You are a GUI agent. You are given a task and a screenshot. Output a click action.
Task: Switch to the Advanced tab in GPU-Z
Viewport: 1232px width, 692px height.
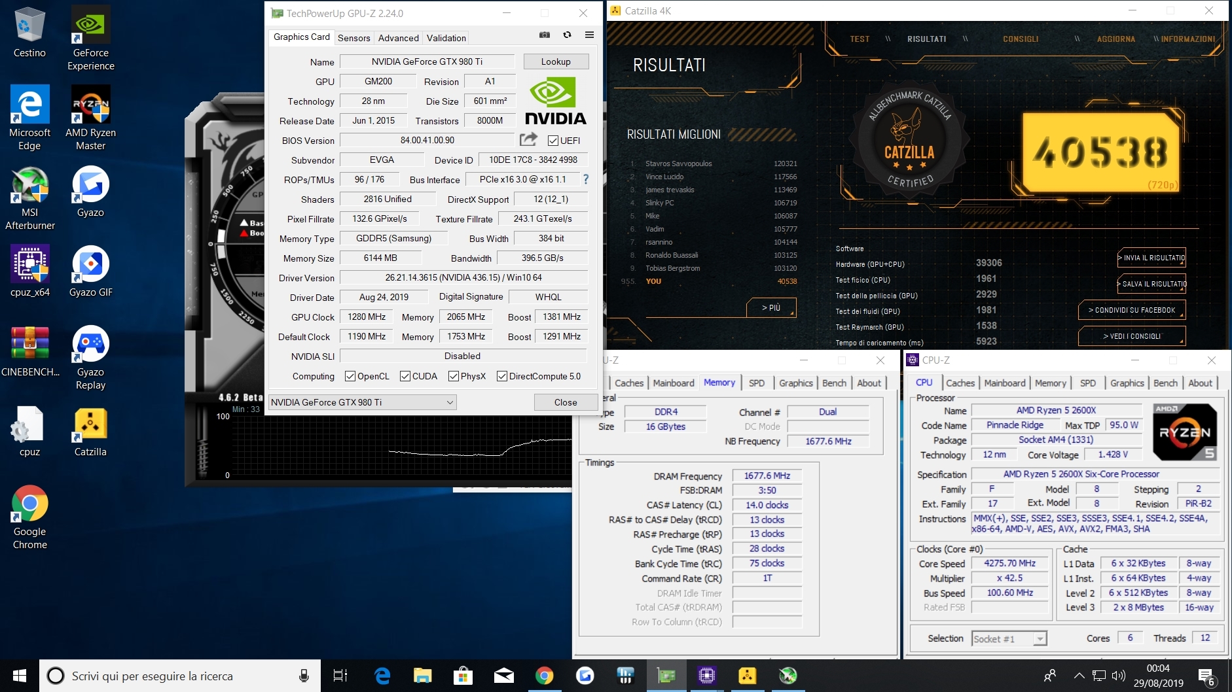(399, 38)
